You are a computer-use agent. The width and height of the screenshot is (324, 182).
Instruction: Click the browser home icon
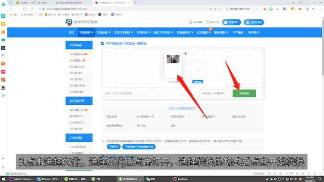pyautogui.click(x=32, y=9)
